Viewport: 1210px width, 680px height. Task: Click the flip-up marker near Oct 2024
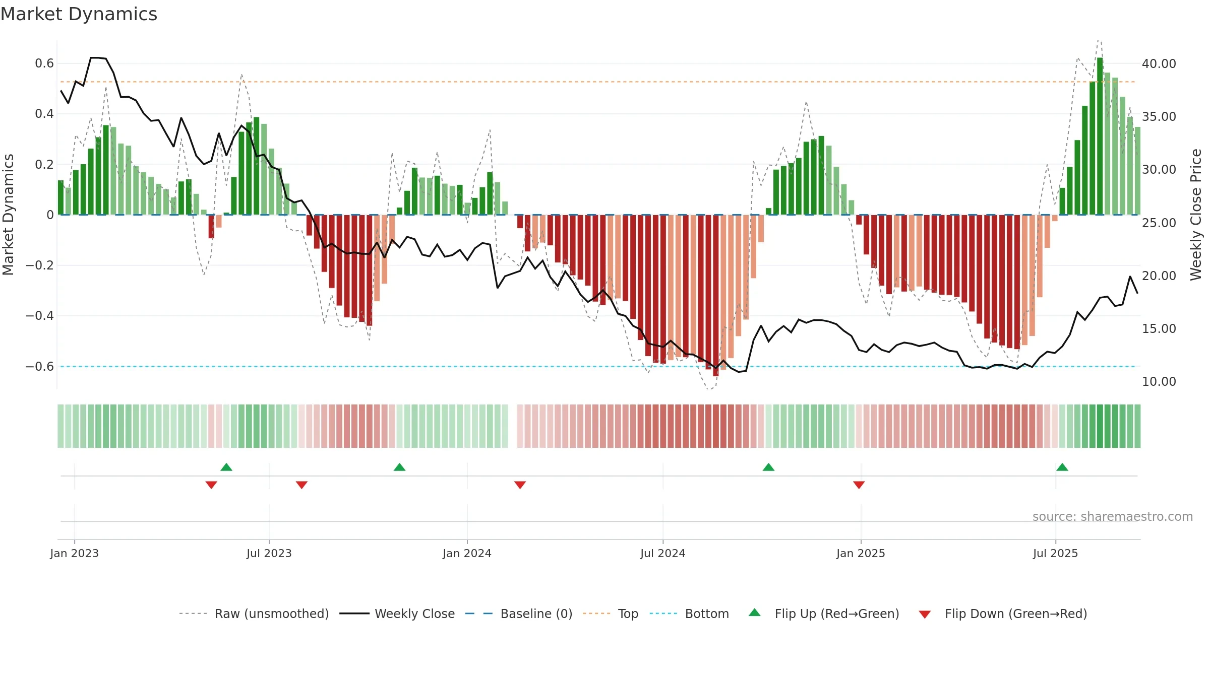pos(768,467)
